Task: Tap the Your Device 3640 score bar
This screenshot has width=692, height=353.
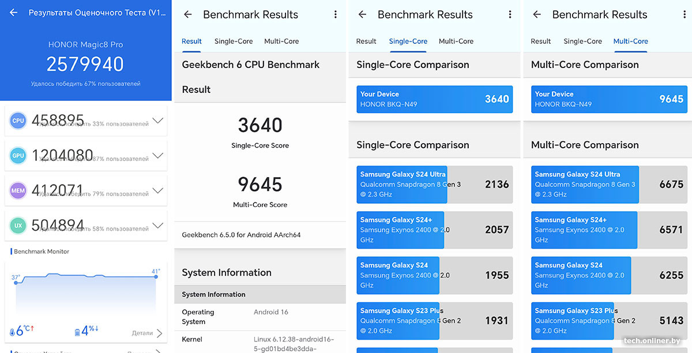Action: click(434, 99)
